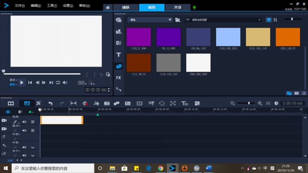Click the 捕获 (Capture) tab button

126,7
